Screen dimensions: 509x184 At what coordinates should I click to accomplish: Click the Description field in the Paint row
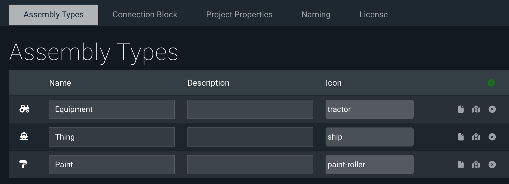(x=250, y=164)
